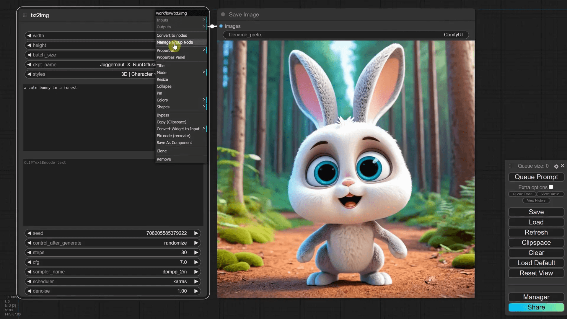Click the txt2img node grip icon
This screenshot has width=567, height=319.
click(x=25, y=15)
